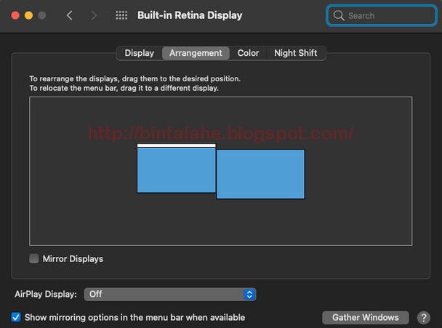442x328 pixels.
Task: Select the Arrangement tab
Action: coord(196,53)
